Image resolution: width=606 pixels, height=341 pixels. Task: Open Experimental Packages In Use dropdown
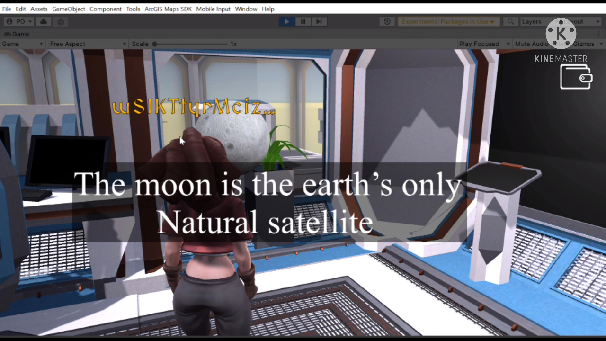point(448,21)
